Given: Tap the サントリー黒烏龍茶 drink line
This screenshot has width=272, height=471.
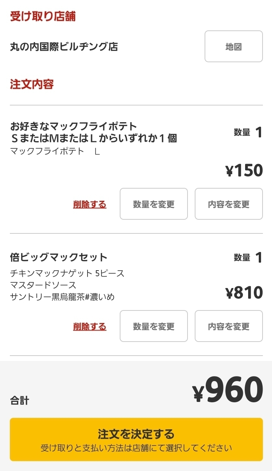Looking at the screenshot, I should click(x=62, y=297).
